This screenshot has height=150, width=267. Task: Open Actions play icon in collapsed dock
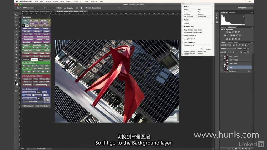217,18
